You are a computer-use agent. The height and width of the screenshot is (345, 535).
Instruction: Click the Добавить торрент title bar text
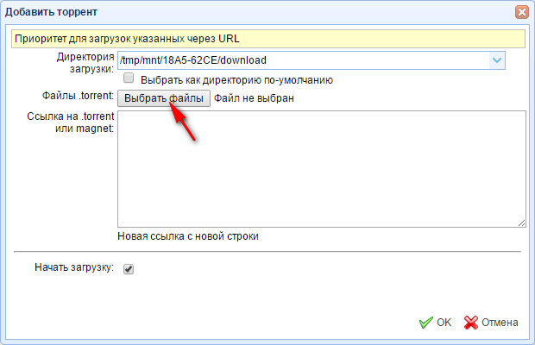[x=52, y=12]
